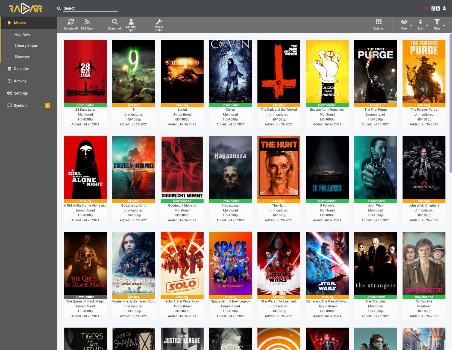
Task: Click the translate language icon
Action: (x=435, y=8)
